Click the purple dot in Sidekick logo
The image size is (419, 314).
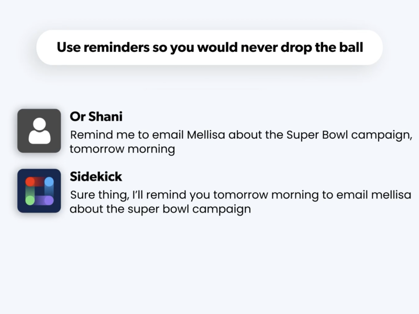(49, 200)
